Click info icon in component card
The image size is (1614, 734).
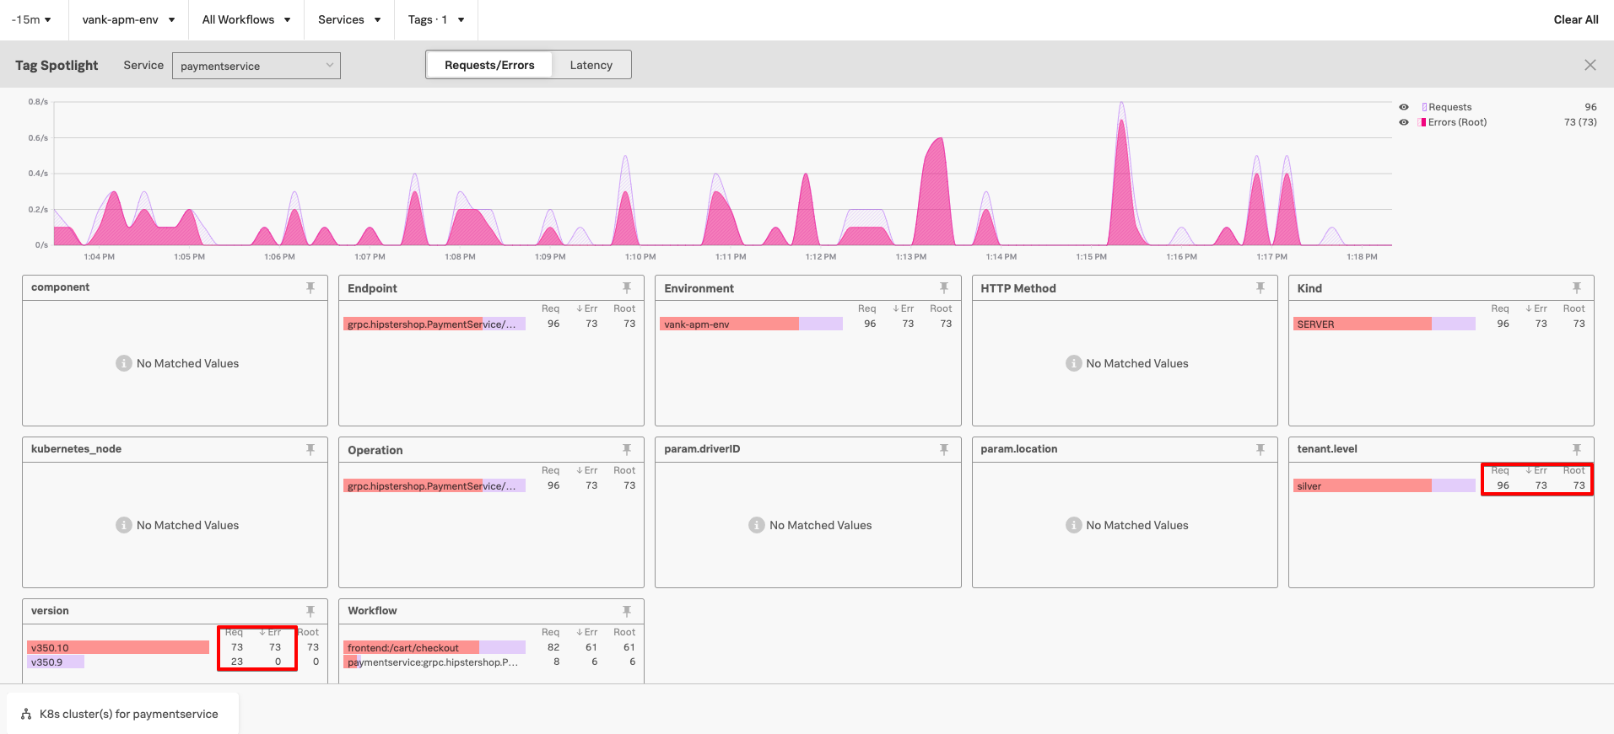124,363
